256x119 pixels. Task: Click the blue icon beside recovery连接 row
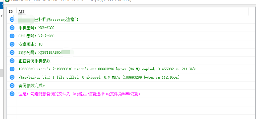pyautogui.click(x=12, y=20)
